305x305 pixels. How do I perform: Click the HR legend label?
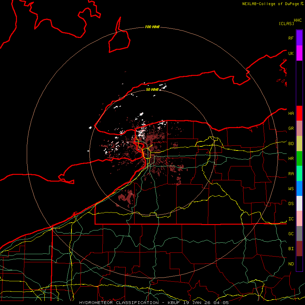pos(291,159)
